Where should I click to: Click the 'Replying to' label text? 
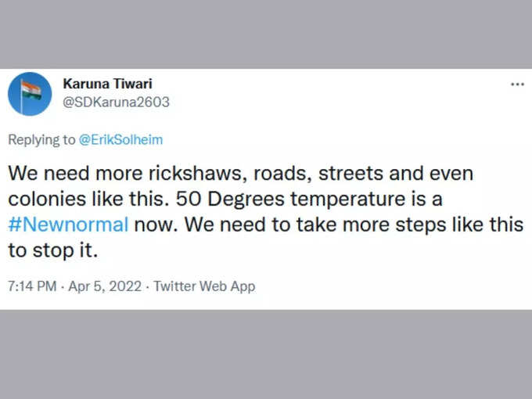click(41, 140)
